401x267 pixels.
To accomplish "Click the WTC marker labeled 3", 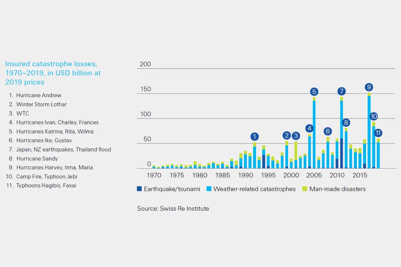I will pos(296,136).
